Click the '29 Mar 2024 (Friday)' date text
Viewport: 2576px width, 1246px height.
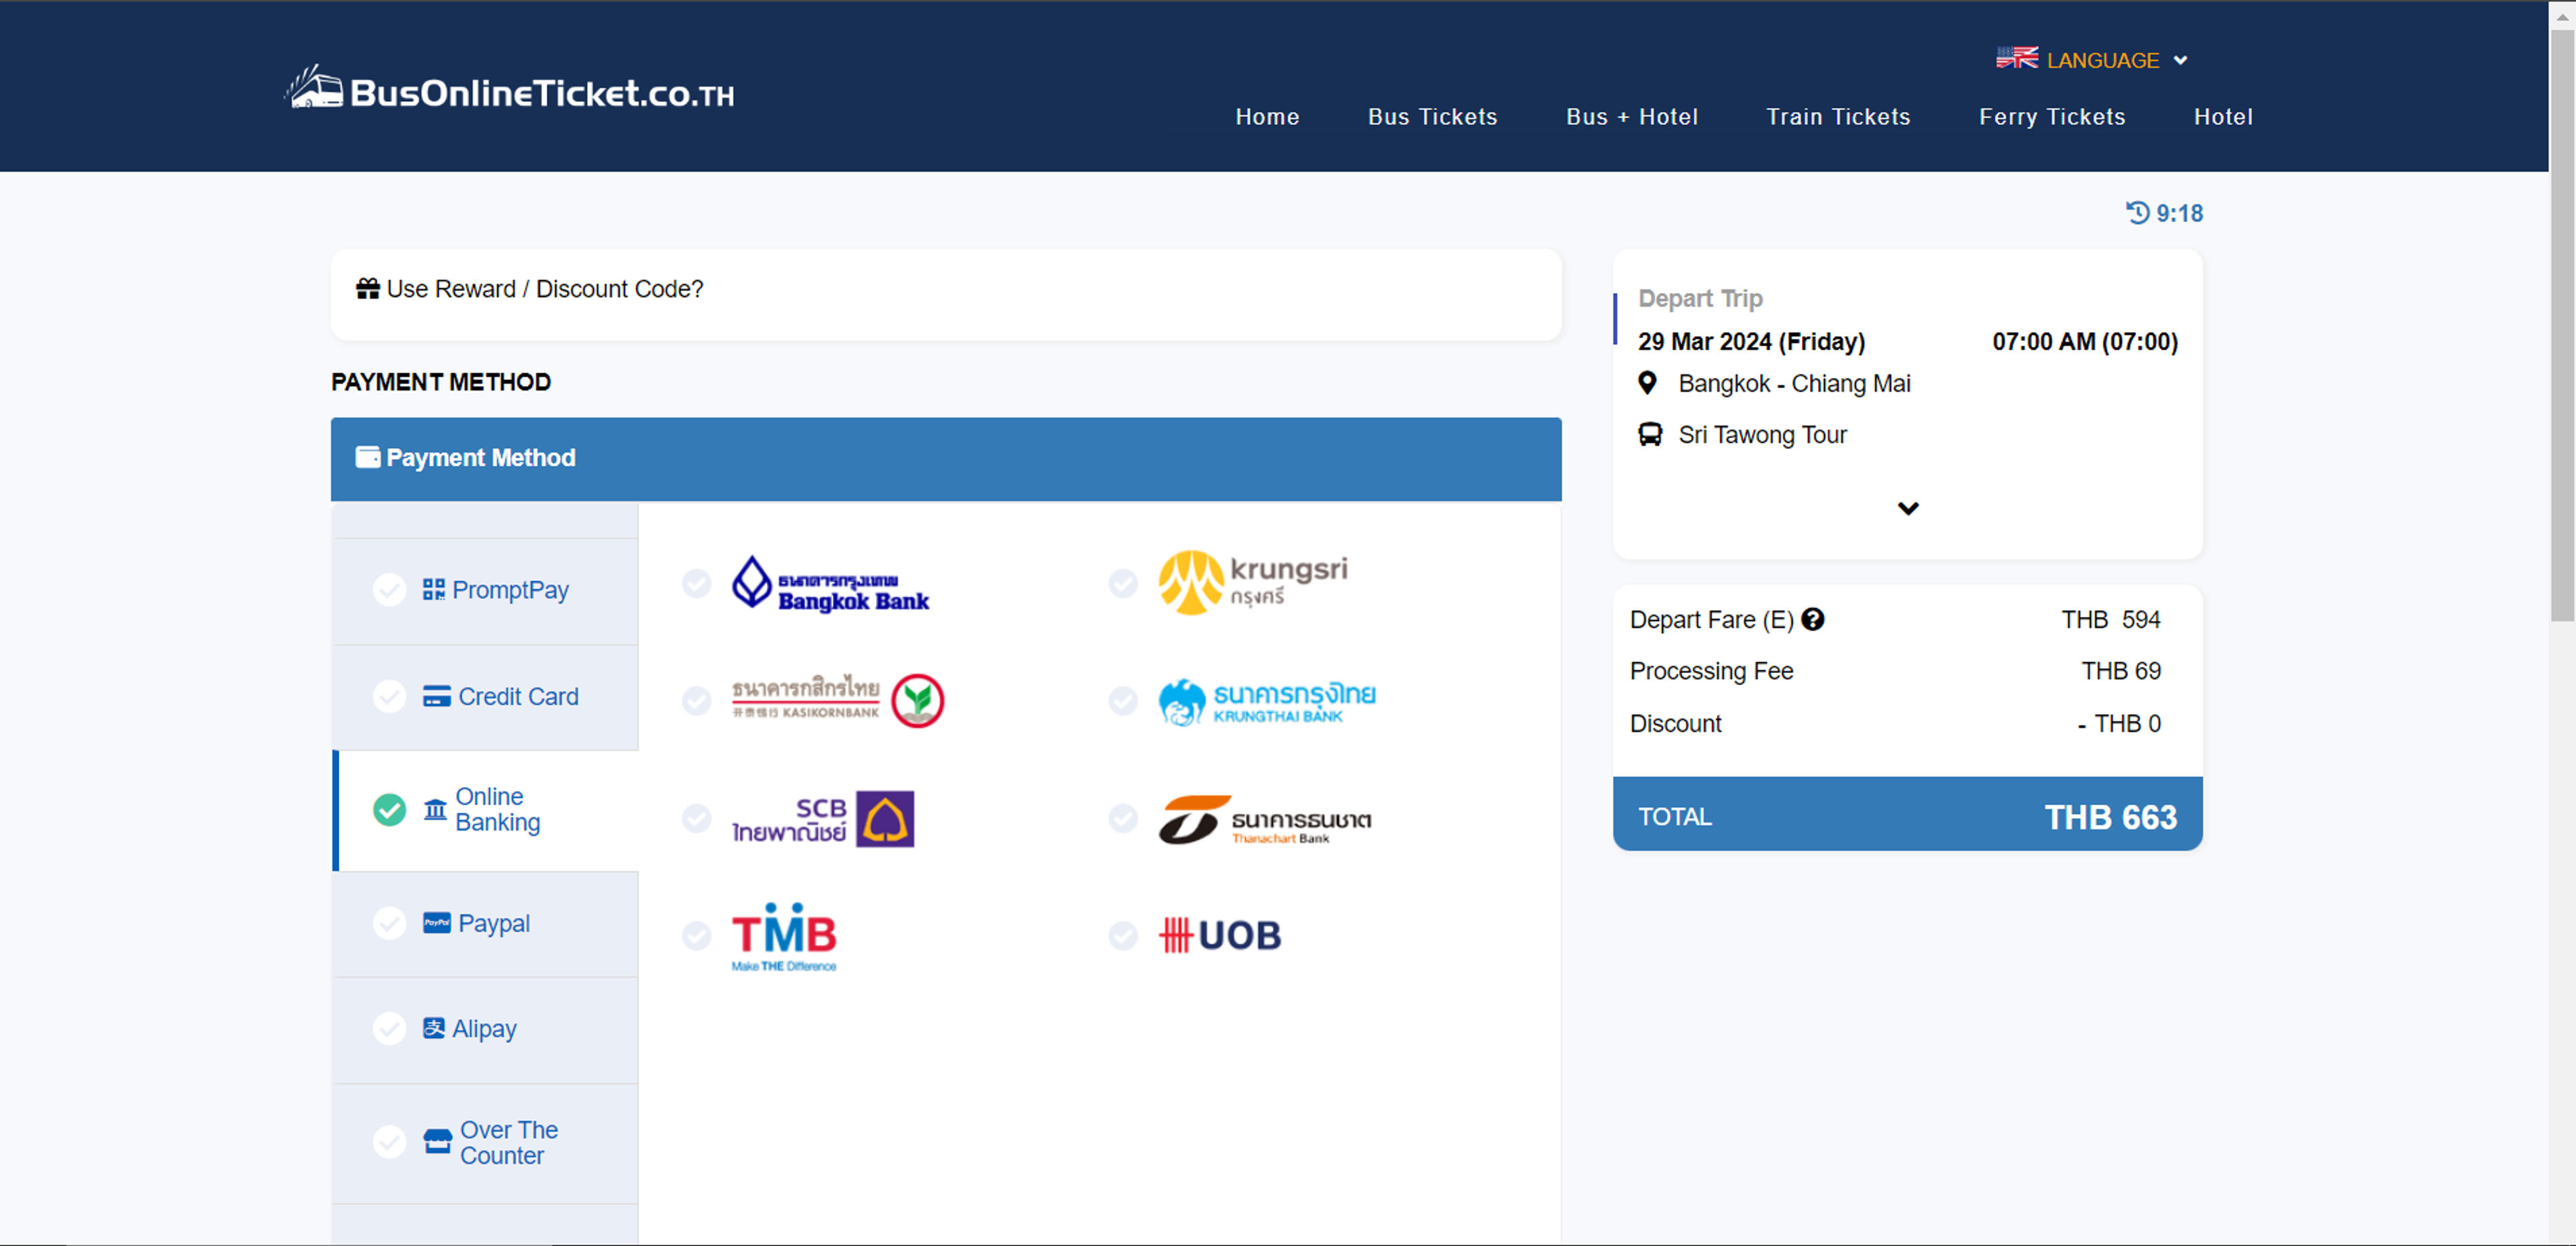pos(1751,342)
